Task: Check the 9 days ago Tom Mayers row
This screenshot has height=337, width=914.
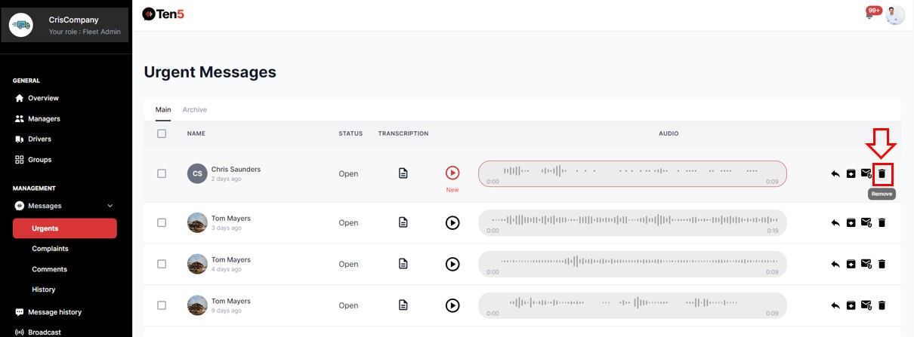Action: [x=162, y=305]
